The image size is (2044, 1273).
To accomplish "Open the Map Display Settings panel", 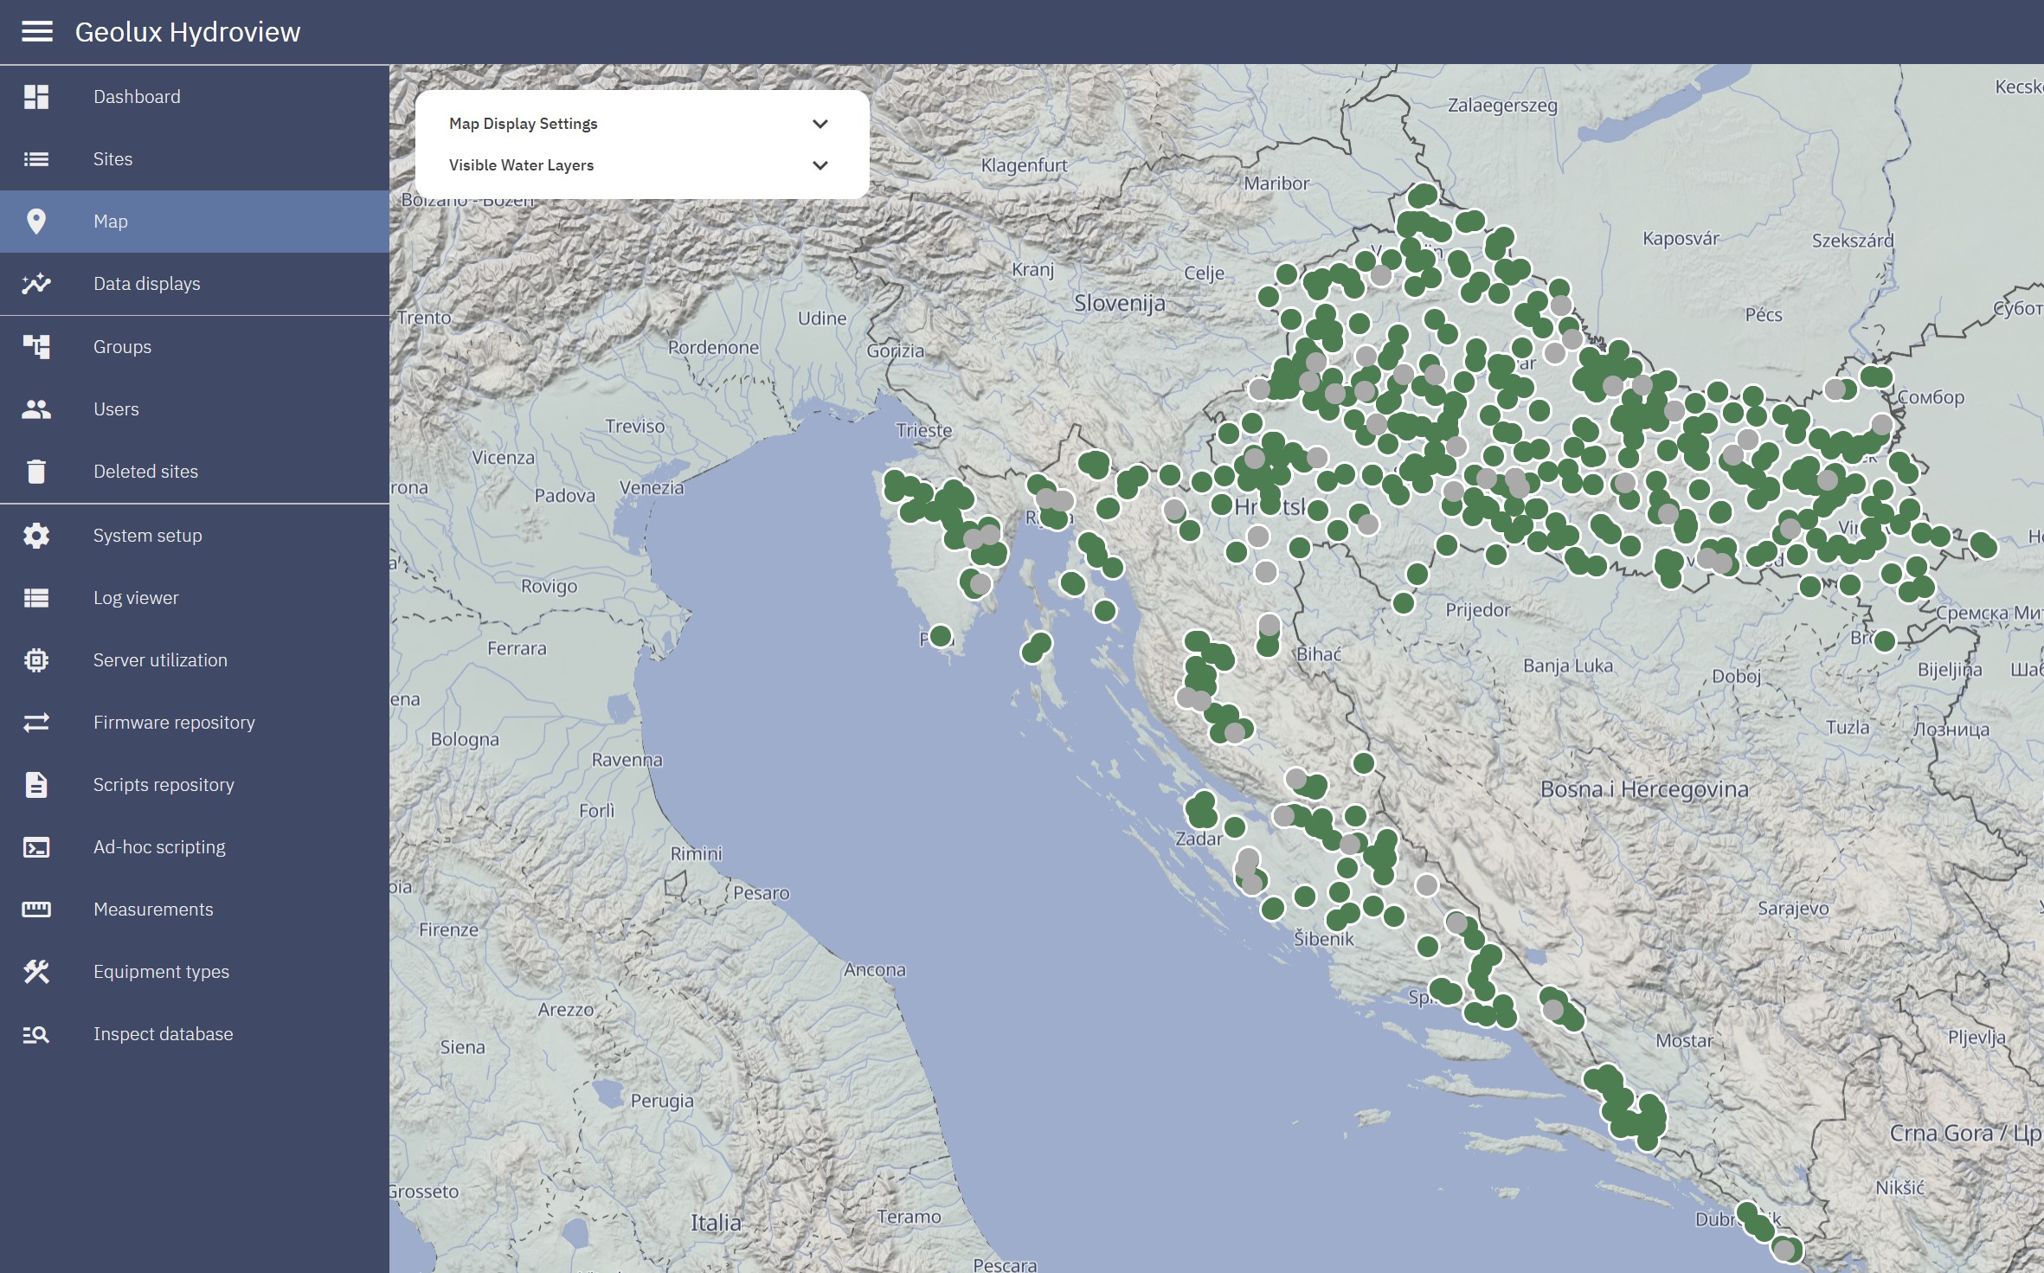I will tap(524, 124).
